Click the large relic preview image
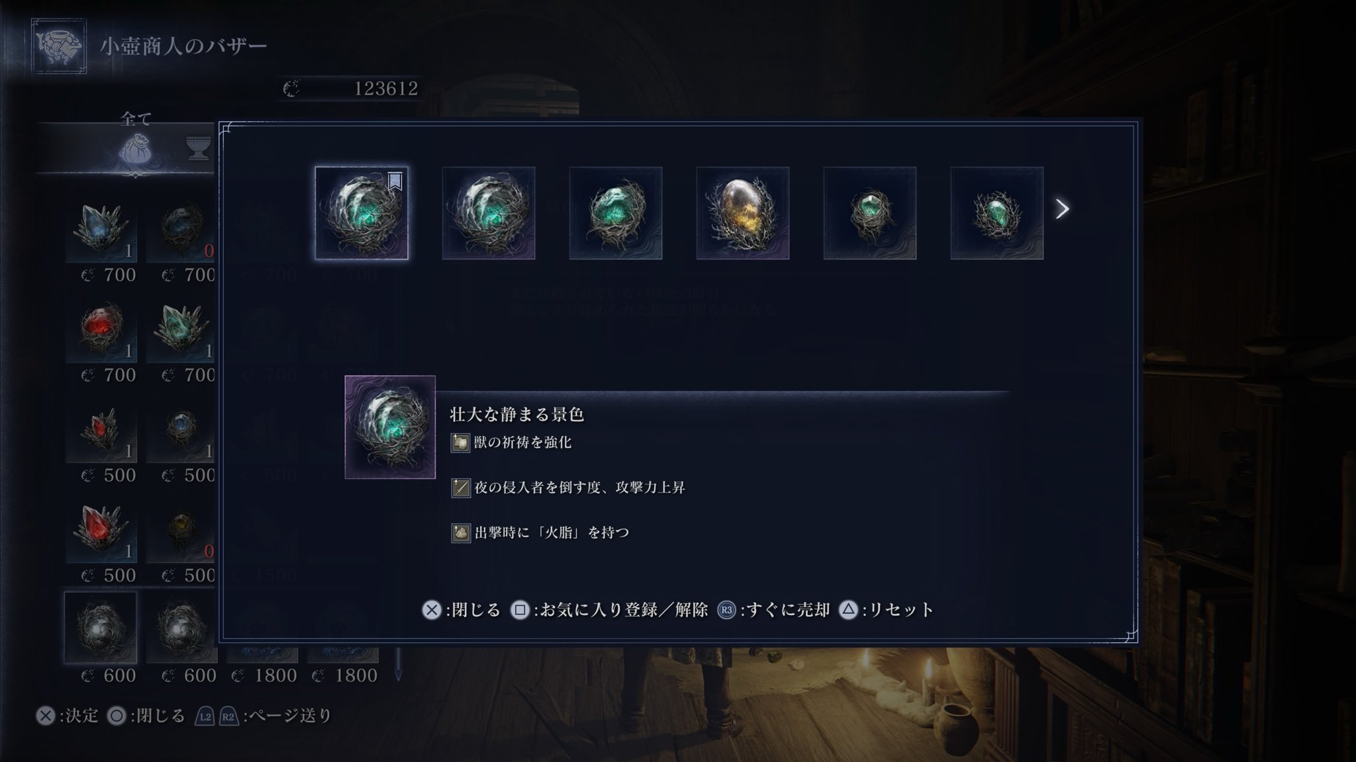Viewport: 1356px width, 762px height. [x=390, y=427]
